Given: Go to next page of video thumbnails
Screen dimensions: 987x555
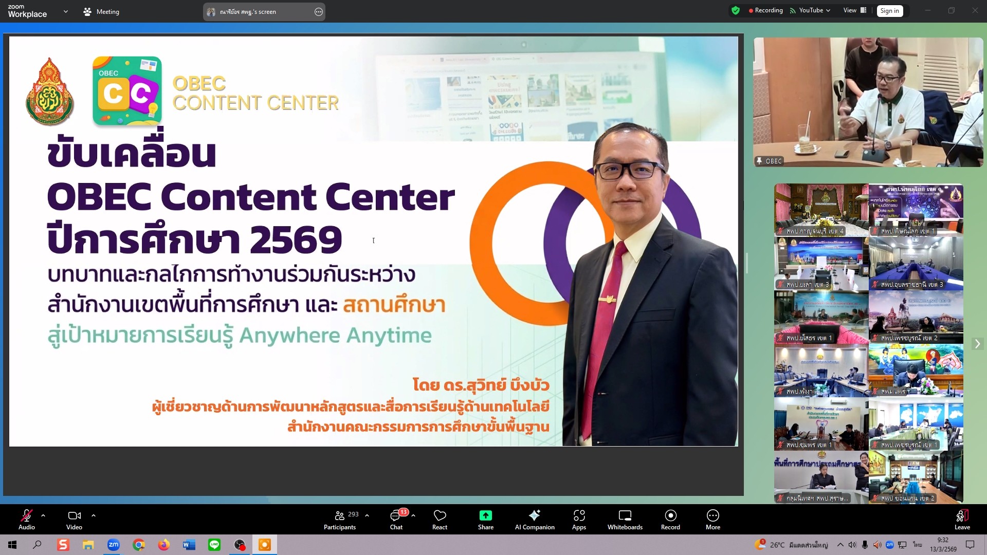Looking at the screenshot, I should pos(977,344).
